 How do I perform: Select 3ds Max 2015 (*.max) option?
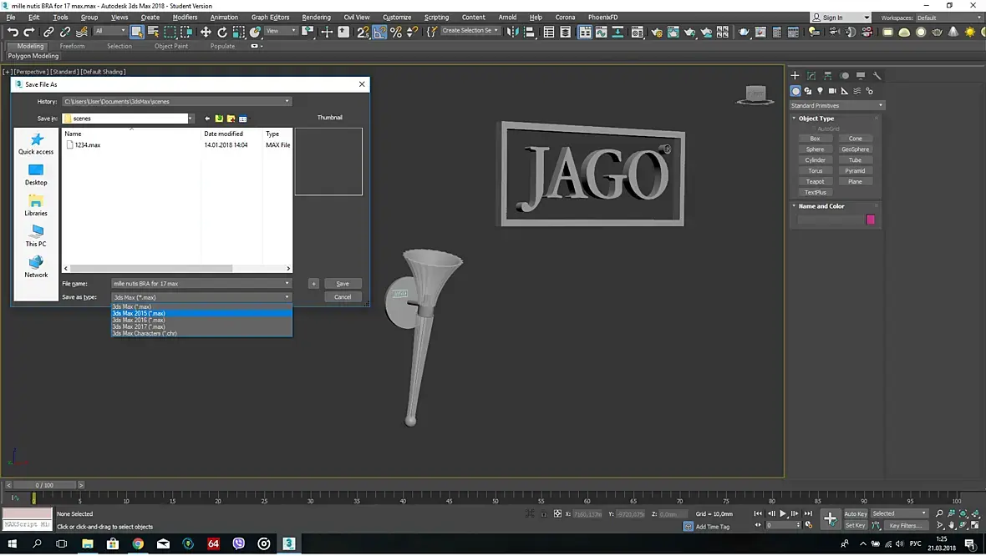click(201, 313)
